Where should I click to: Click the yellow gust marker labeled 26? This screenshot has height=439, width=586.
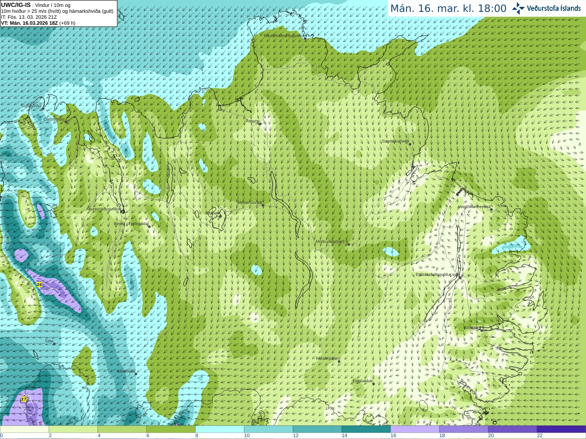coord(39,285)
